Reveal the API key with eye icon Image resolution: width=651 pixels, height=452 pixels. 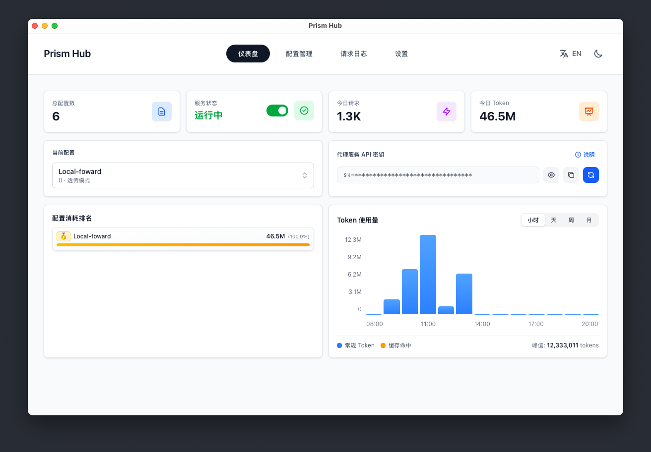tap(551, 175)
